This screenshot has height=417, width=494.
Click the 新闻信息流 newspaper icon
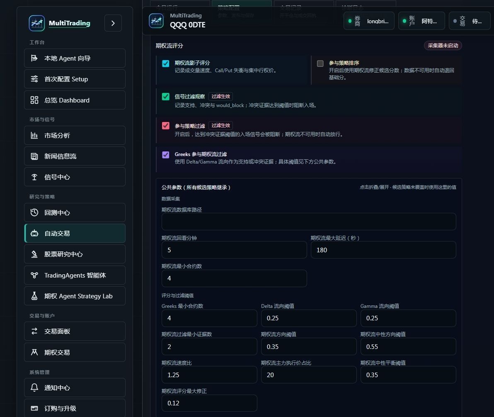(x=34, y=156)
